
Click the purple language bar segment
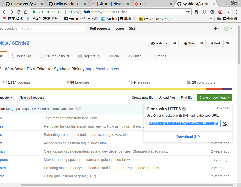point(227,89)
